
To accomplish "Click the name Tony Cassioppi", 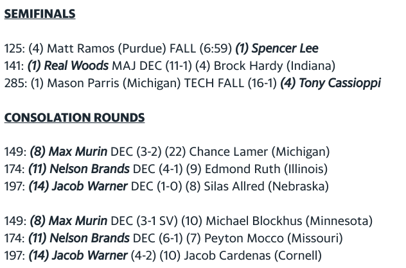I will pos(340,83).
